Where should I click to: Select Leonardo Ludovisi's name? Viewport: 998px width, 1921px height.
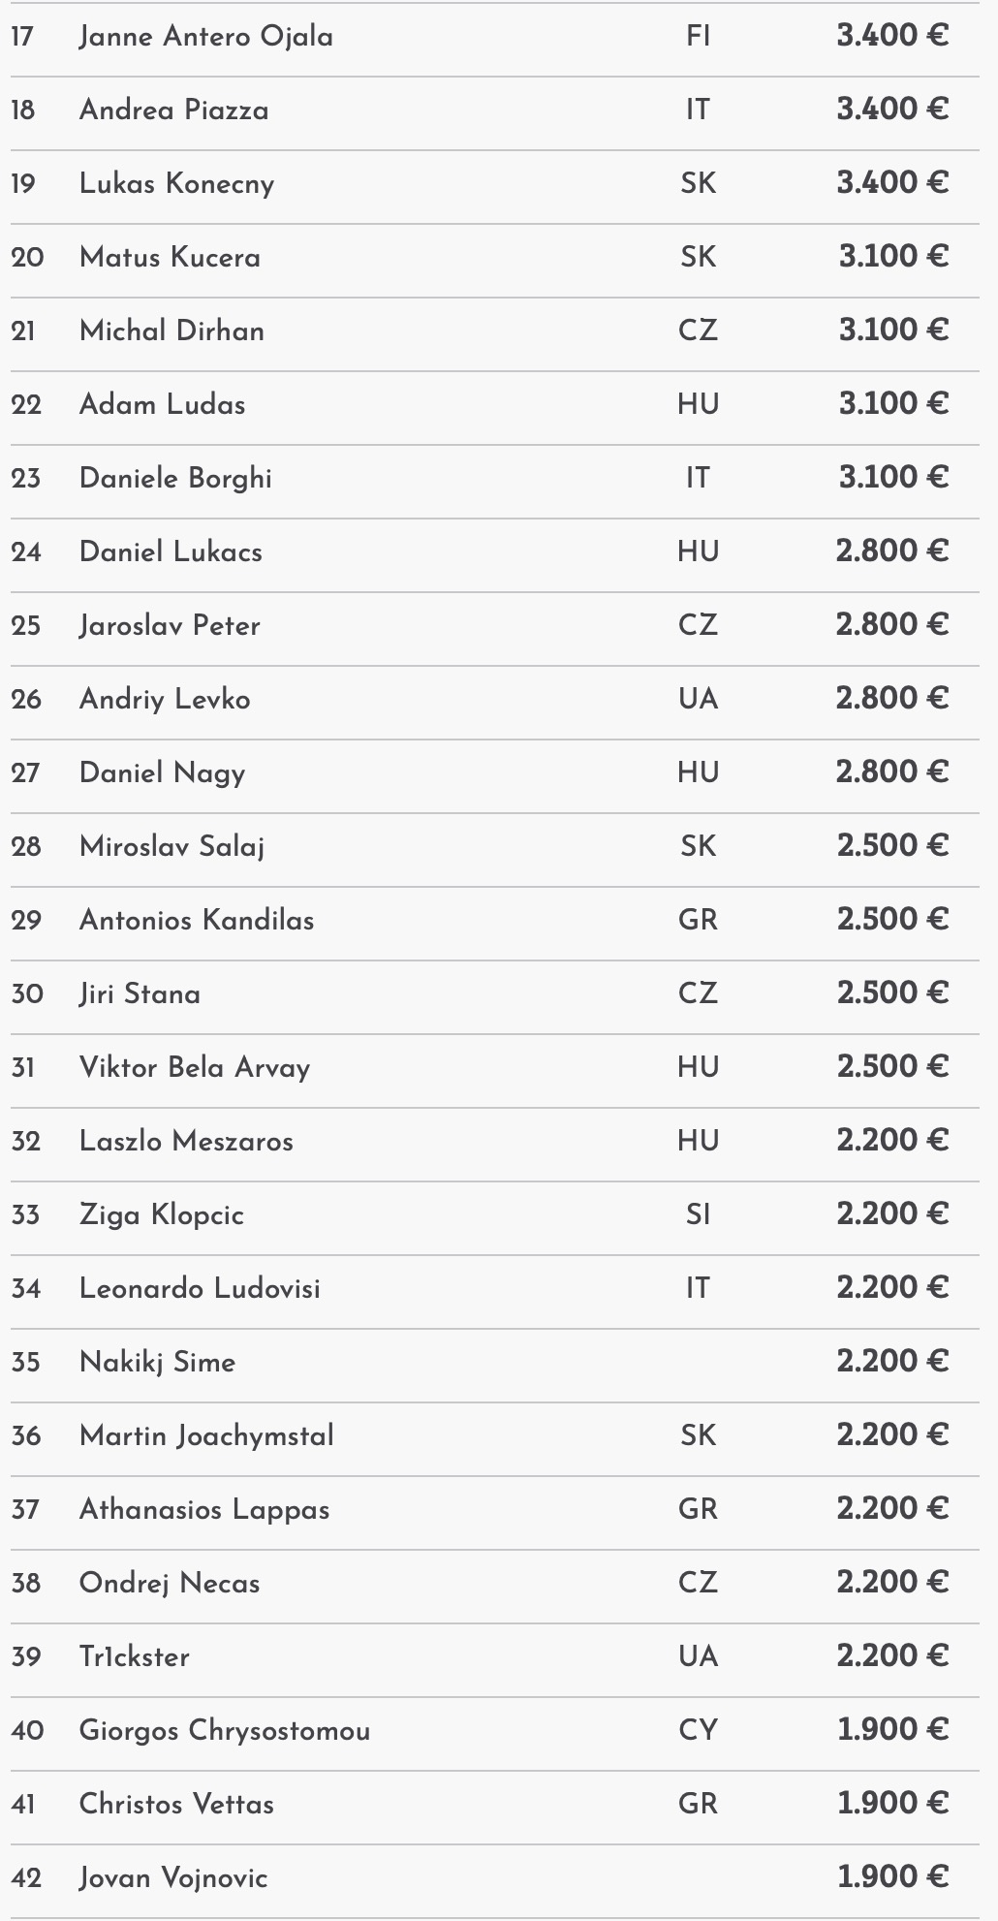click(x=200, y=1288)
